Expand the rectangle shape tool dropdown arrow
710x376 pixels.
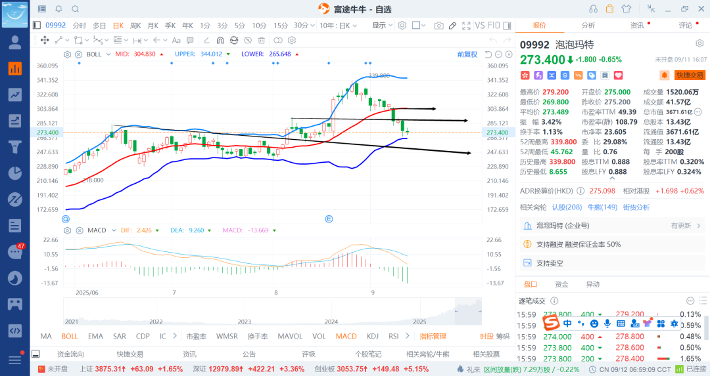(x=87, y=40)
